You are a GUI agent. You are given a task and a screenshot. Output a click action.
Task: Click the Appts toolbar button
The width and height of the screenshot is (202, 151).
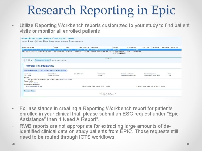pyautogui.click(x=45, y=41)
